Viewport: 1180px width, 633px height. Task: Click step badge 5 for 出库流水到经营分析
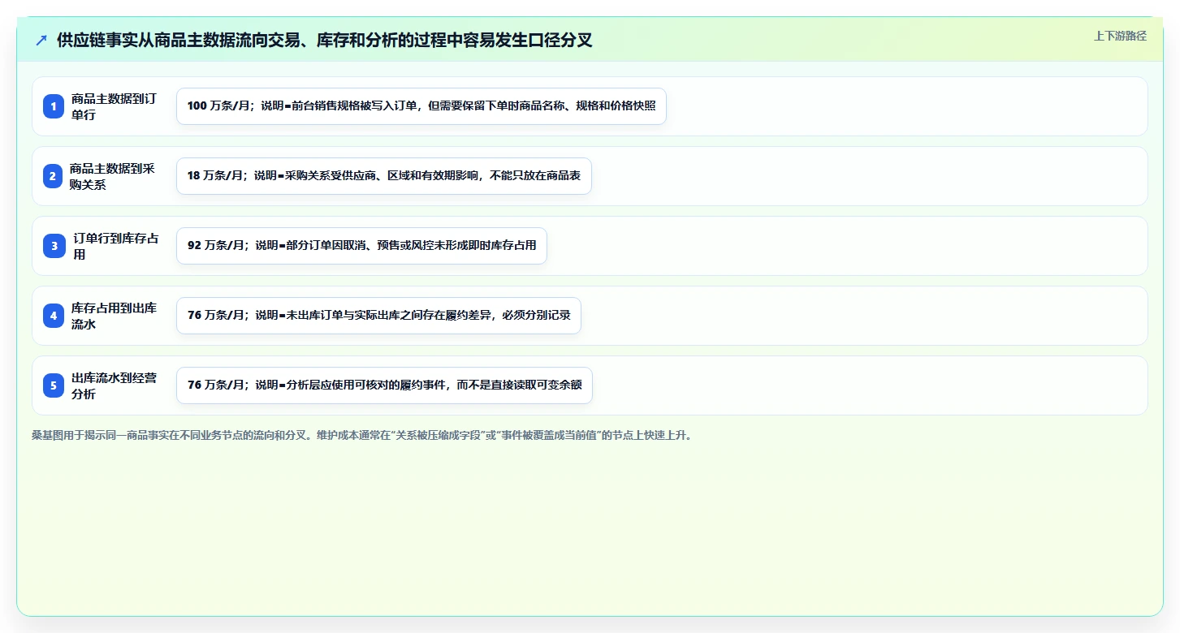click(x=54, y=385)
